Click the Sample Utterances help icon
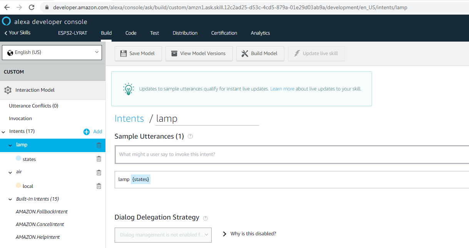 point(190,137)
